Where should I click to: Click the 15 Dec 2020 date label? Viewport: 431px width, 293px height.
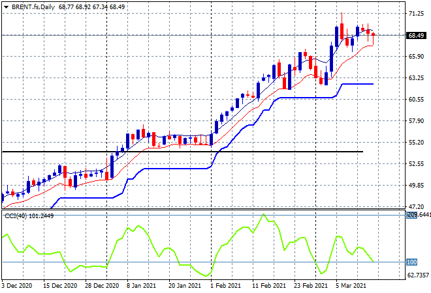pyautogui.click(x=60, y=286)
